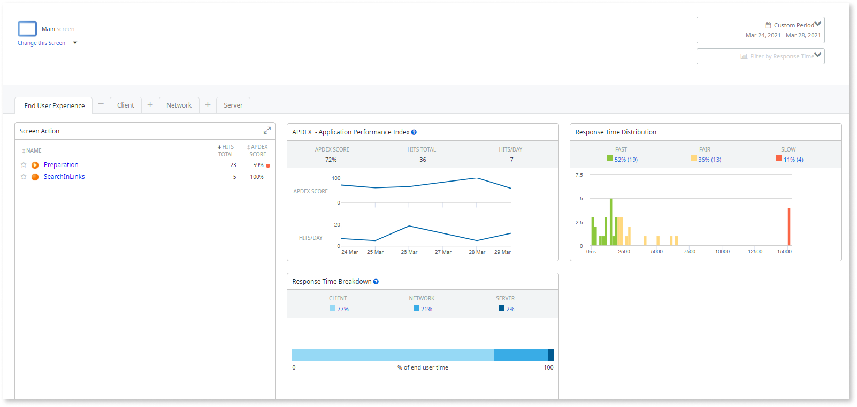Click the FAST 52% (19) link

[626, 160]
